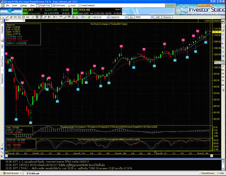Open the end date 10/02/12 dropdown
The image size is (226, 176).
(126, 17)
